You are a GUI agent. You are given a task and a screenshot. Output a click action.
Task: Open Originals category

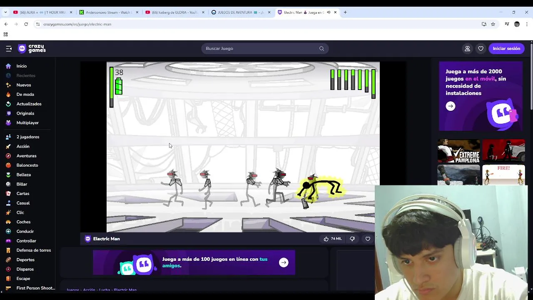tap(25, 113)
